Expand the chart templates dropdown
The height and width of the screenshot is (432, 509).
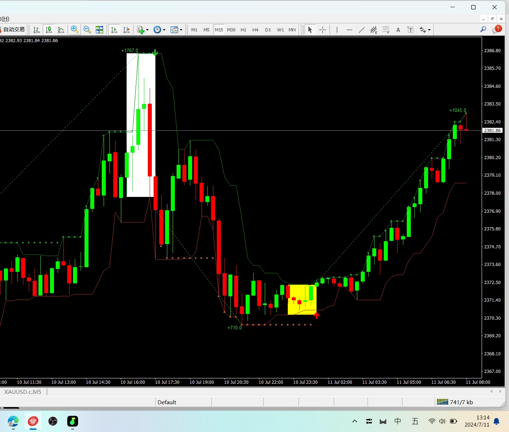181,30
